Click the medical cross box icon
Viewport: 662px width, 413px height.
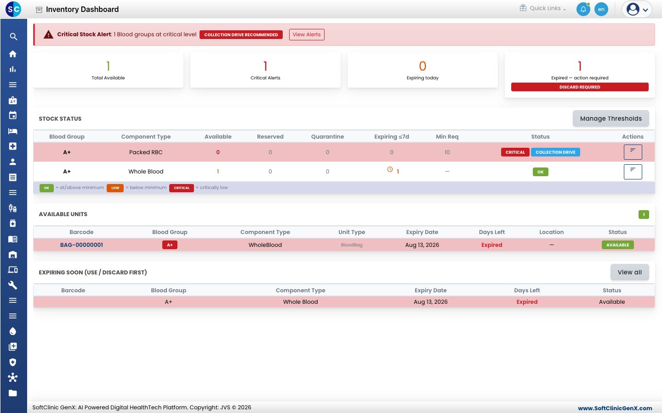[13, 146]
